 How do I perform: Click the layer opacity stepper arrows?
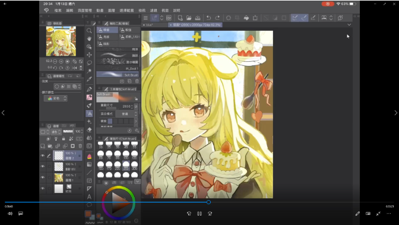82,131
